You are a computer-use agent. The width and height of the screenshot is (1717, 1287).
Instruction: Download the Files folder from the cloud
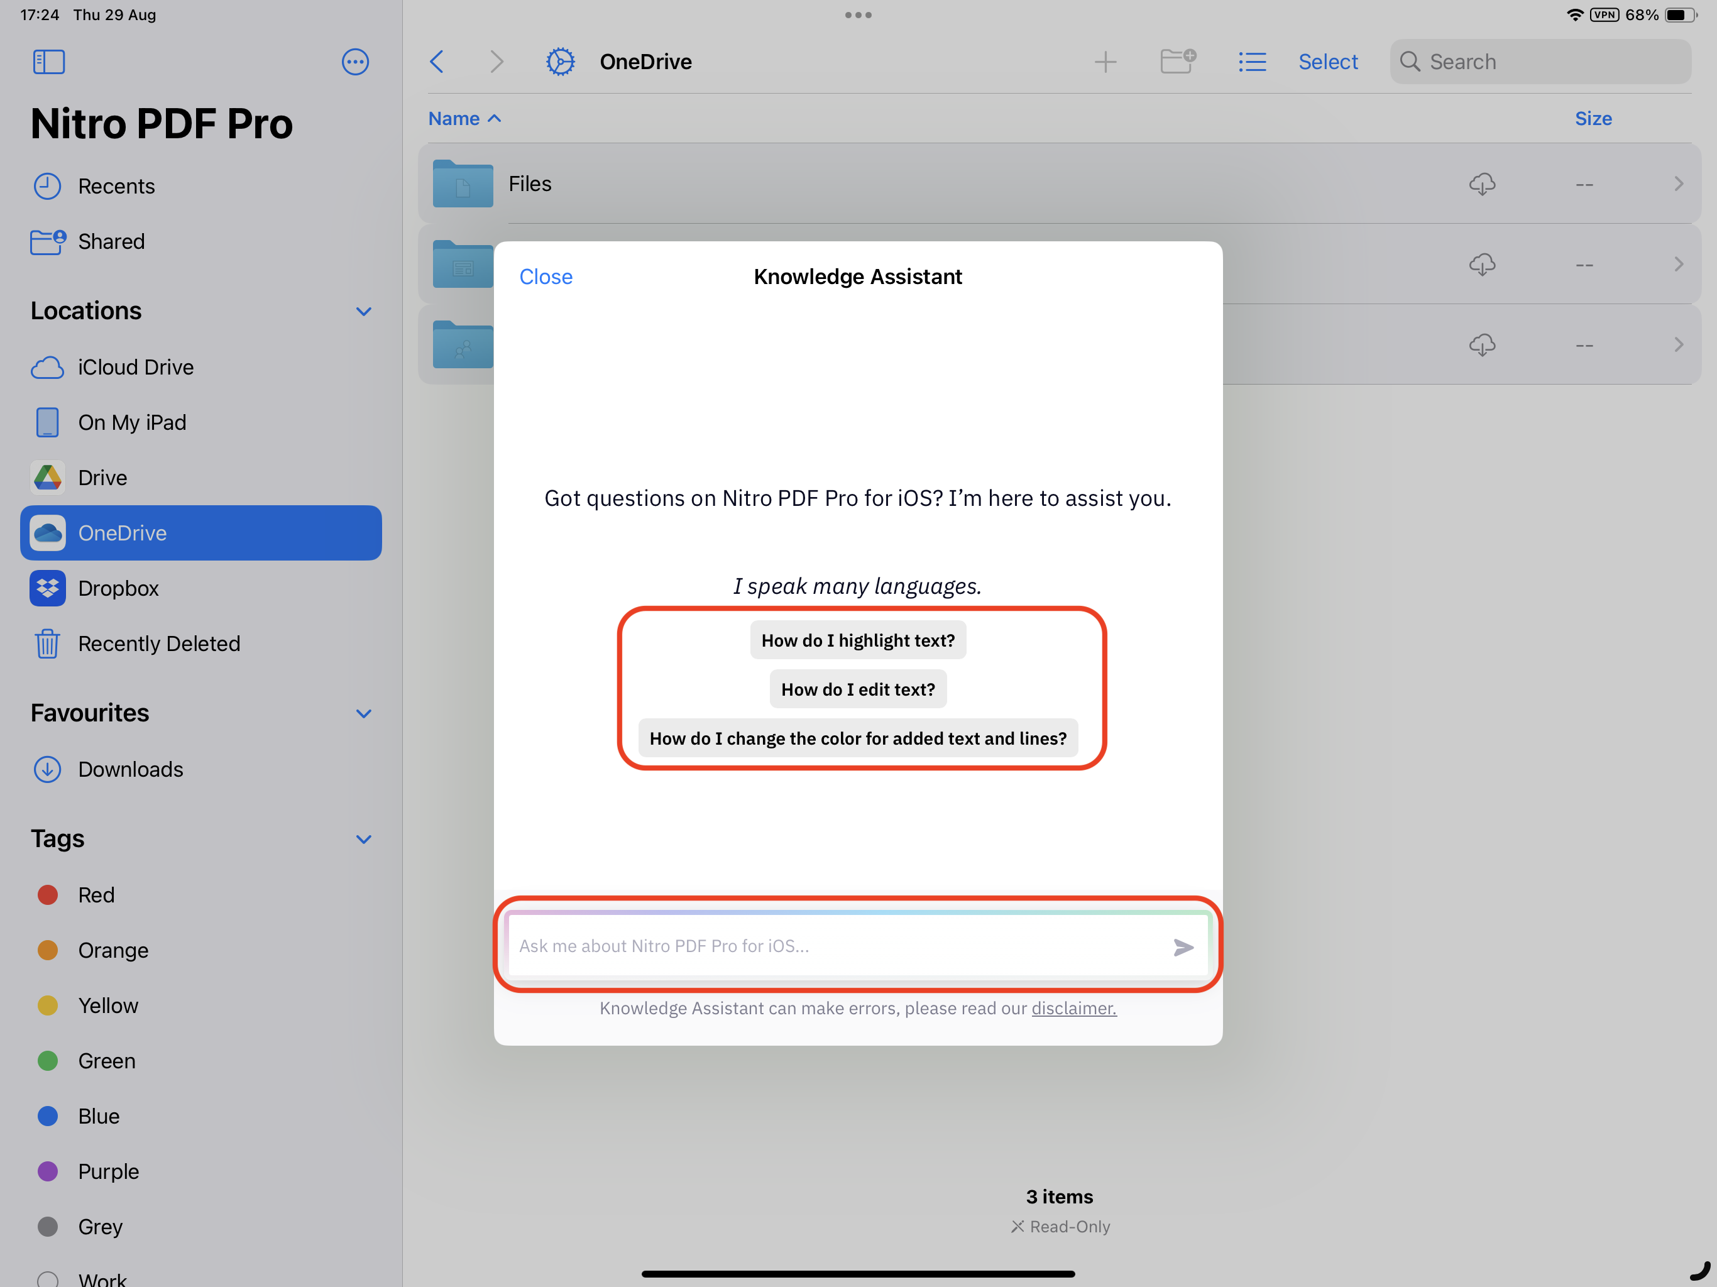(x=1481, y=184)
